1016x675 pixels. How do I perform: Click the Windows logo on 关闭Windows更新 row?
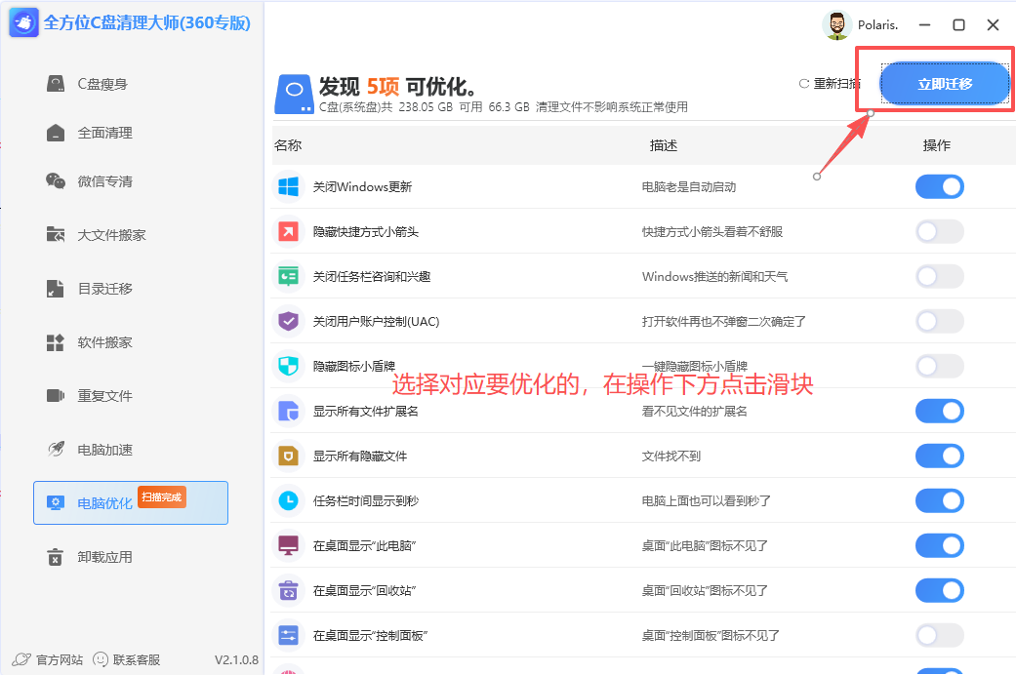point(287,186)
